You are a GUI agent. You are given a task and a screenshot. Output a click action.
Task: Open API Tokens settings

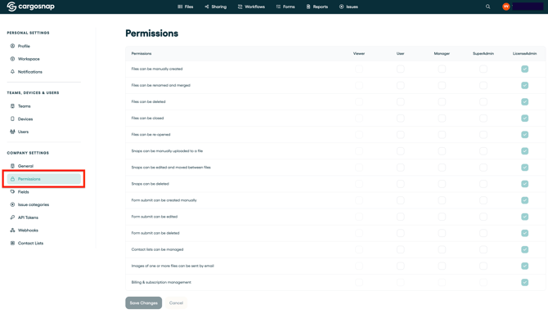(28, 217)
